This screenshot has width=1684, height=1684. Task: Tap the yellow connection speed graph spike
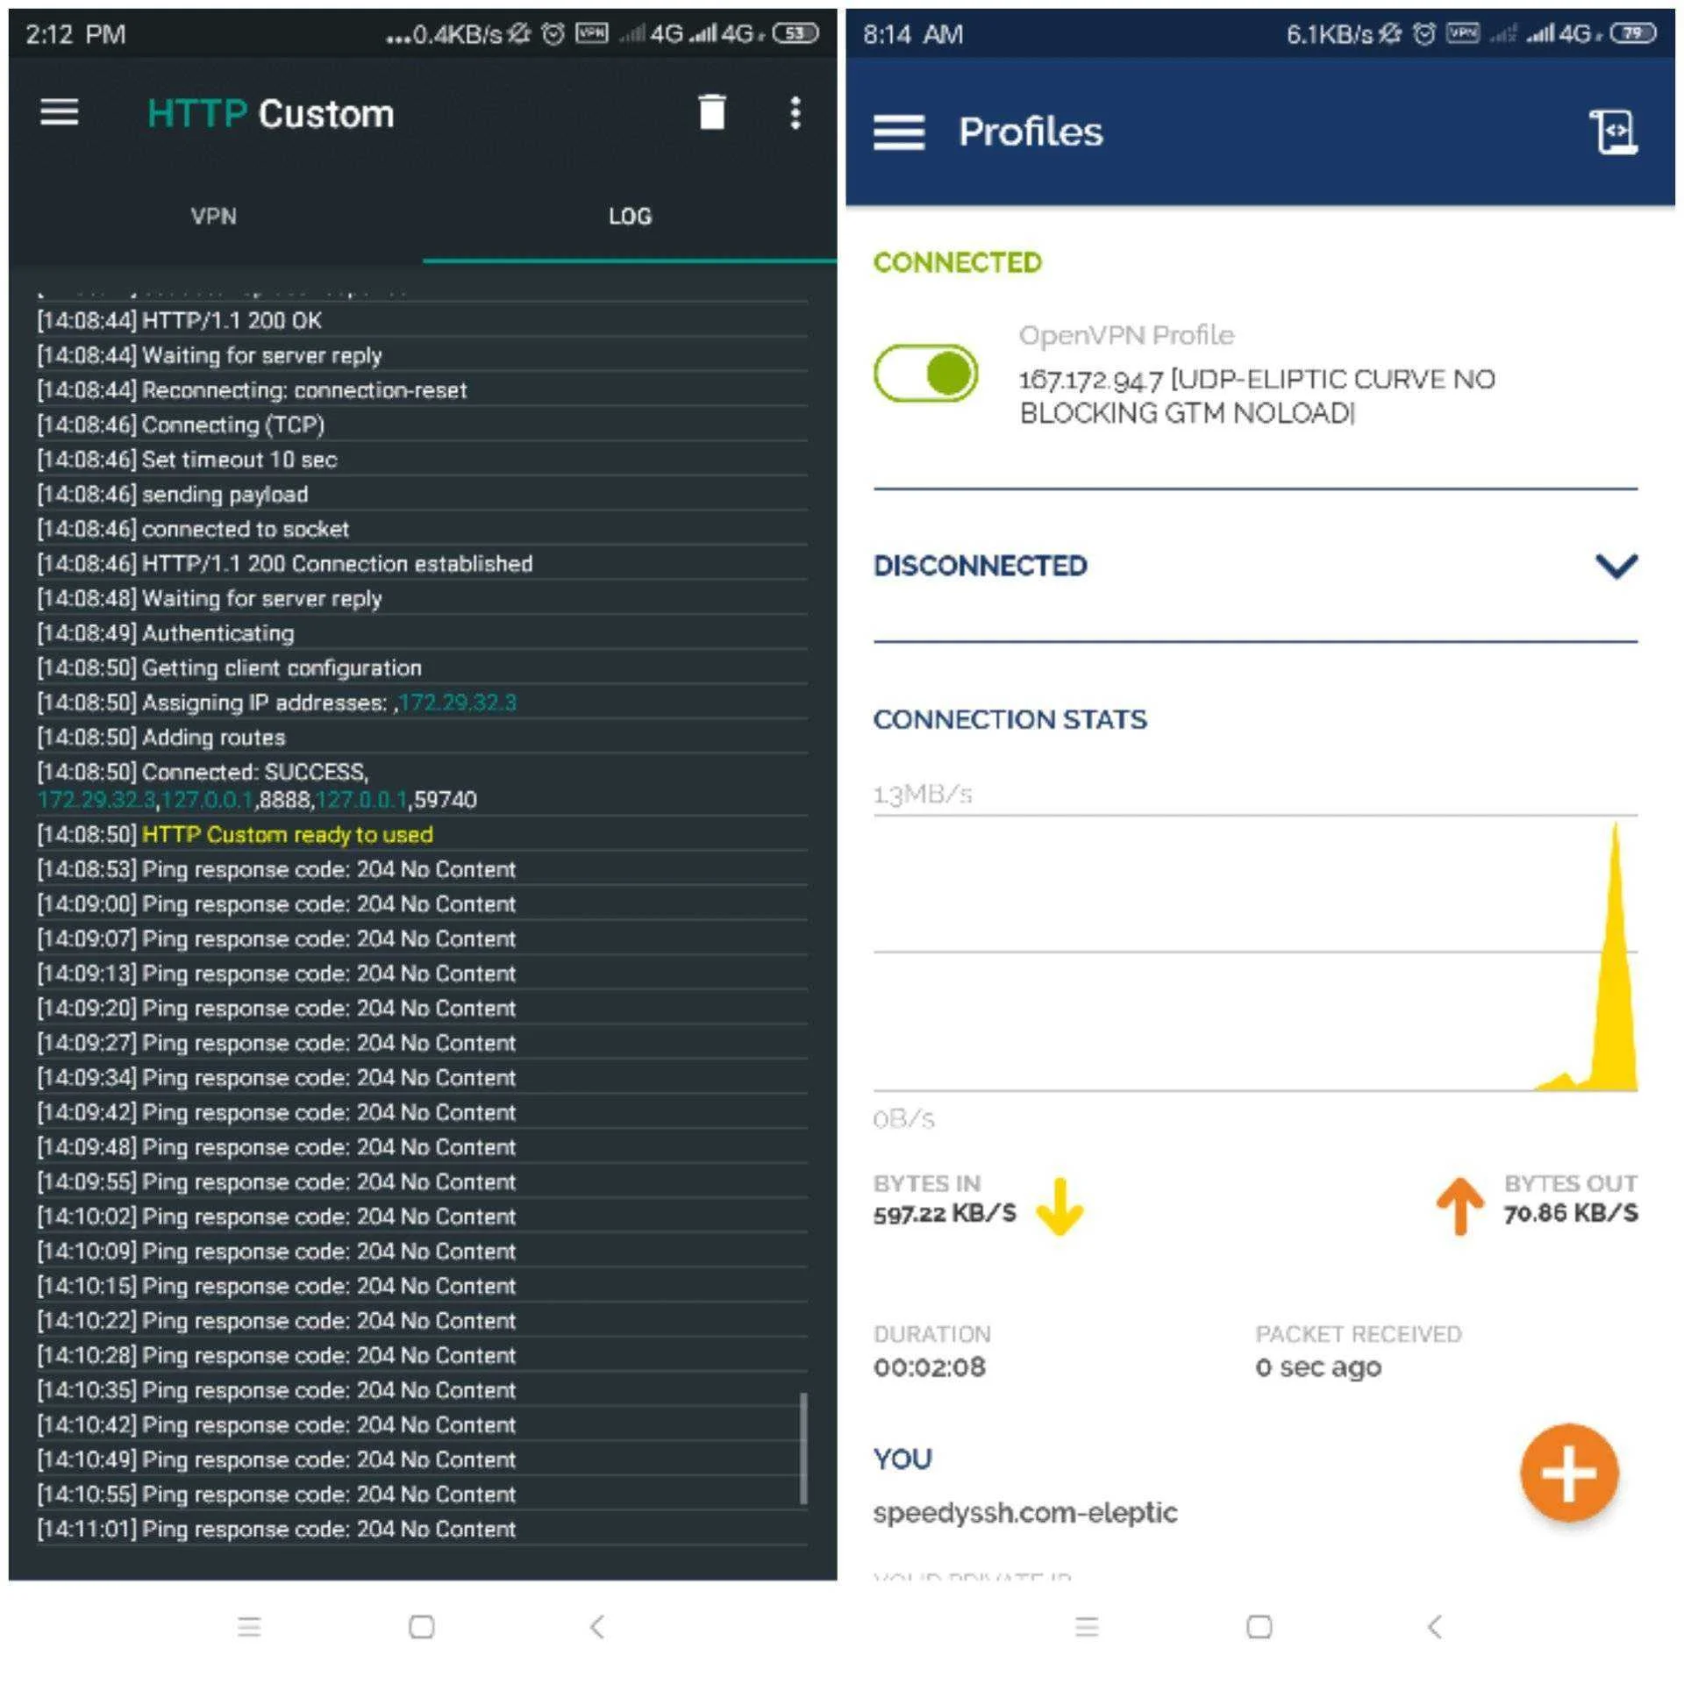pos(1615,965)
